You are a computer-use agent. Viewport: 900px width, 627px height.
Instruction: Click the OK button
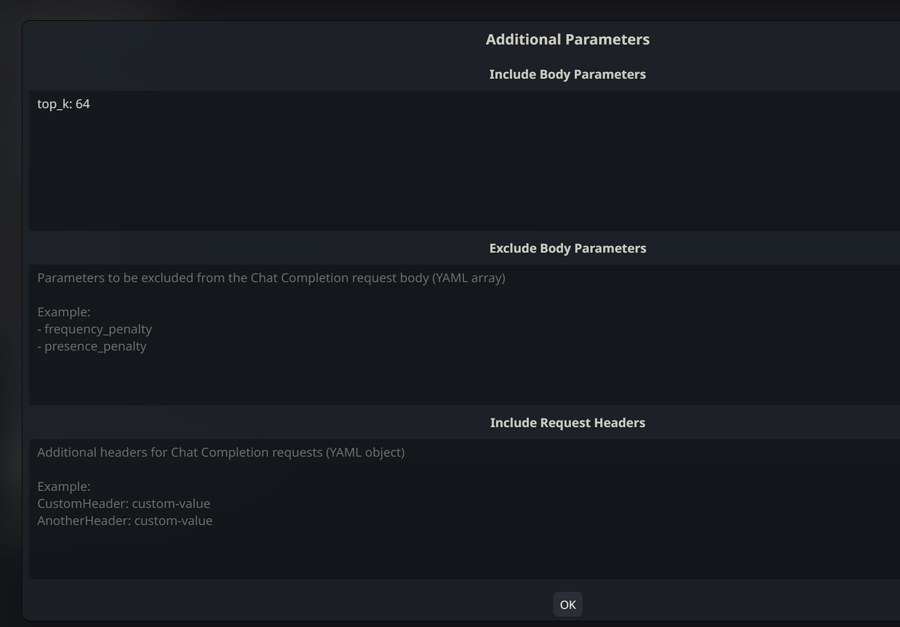(x=567, y=604)
